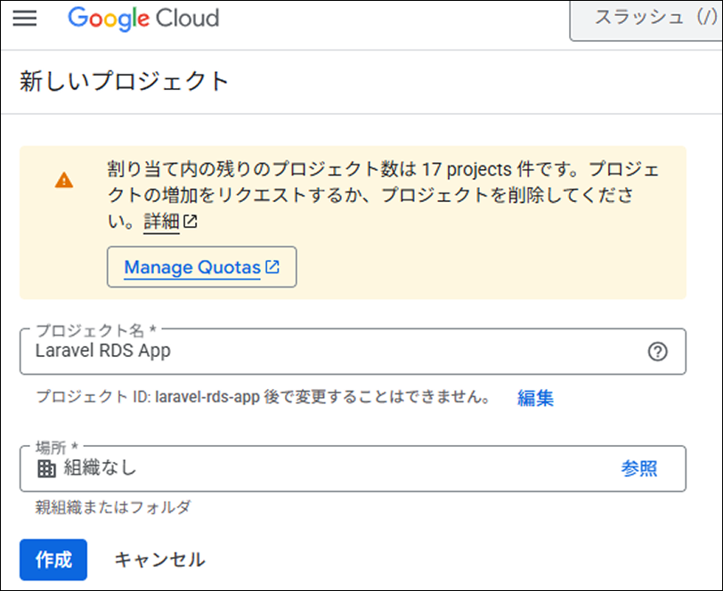The height and width of the screenshot is (591, 723).
Task: Click the project ID laravel-rds-app text
Action: pos(207,398)
